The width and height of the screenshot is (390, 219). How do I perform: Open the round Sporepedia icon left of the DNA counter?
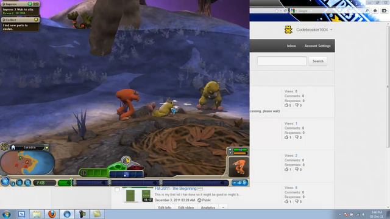(27, 182)
